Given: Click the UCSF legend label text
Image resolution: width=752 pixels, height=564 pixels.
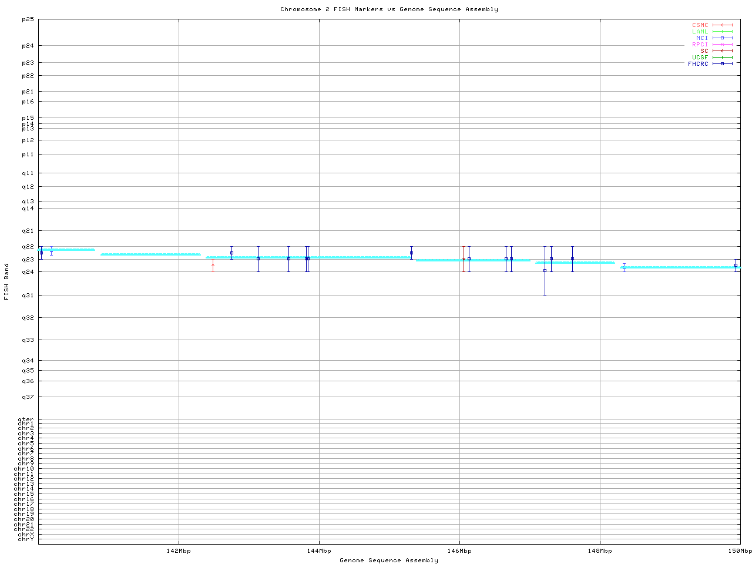Looking at the screenshot, I should click(x=700, y=57).
